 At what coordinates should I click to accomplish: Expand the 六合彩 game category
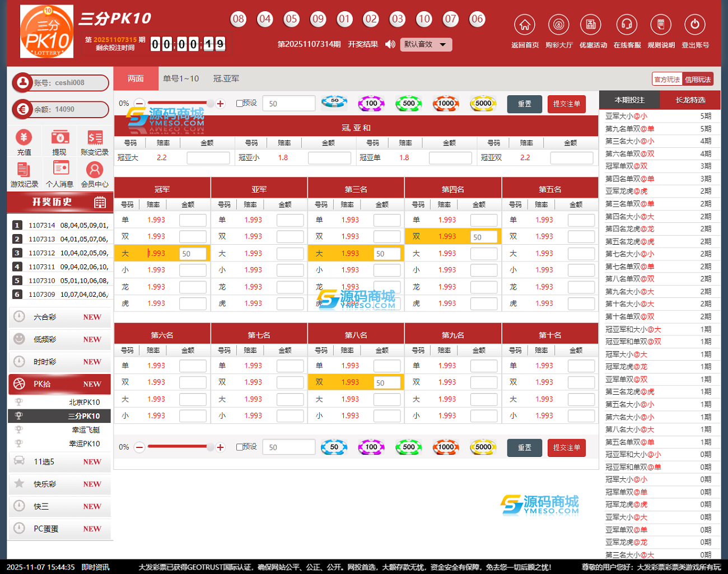pos(60,317)
